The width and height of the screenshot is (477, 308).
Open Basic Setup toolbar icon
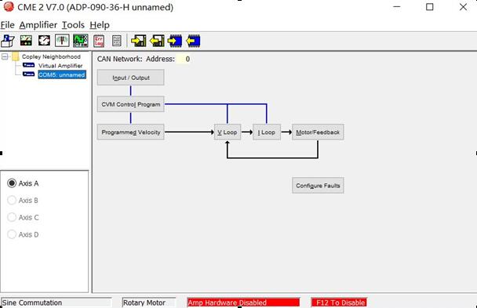point(8,41)
